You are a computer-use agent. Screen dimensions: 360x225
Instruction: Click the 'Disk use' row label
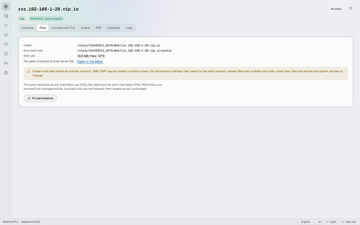pos(29,56)
